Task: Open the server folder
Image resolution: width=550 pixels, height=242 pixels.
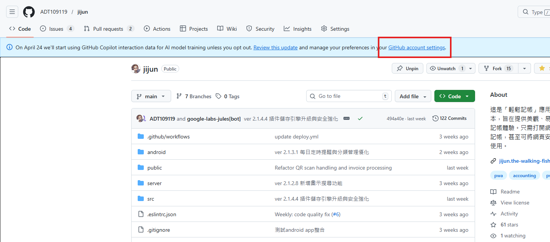Action: point(154,183)
